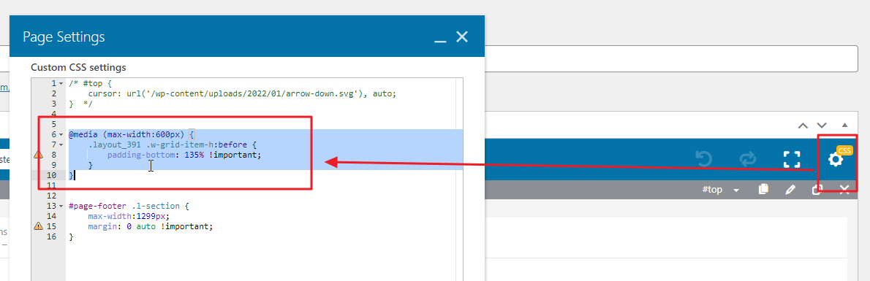This screenshot has height=281, width=870.
Task: Click line number 4 in gutter
Action: click(54, 114)
